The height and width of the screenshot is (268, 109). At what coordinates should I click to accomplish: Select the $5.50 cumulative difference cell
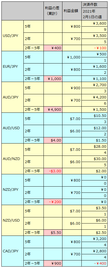[x=53, y=232]
